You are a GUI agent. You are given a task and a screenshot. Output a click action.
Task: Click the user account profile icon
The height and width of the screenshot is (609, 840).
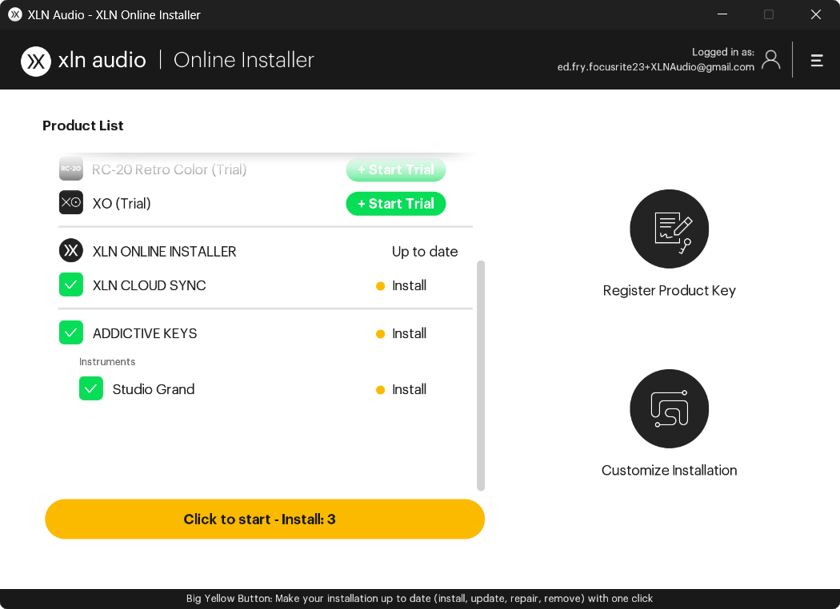pyautogui.click(x=770, y=60)
